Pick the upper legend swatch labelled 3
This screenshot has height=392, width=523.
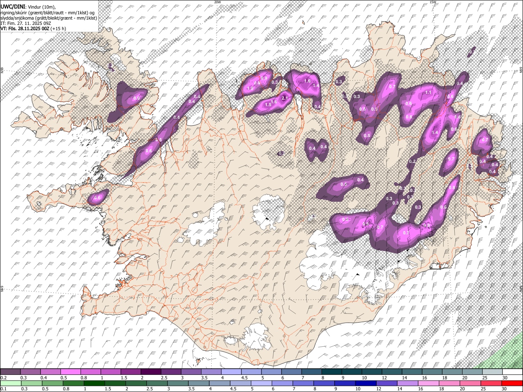coord(191,372)
